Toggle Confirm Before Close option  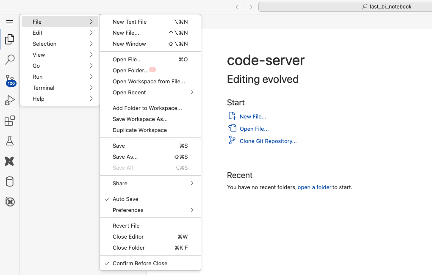pos(150,264)
